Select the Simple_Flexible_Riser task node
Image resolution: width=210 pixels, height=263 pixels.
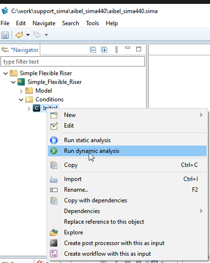click(x=54, y=82)
